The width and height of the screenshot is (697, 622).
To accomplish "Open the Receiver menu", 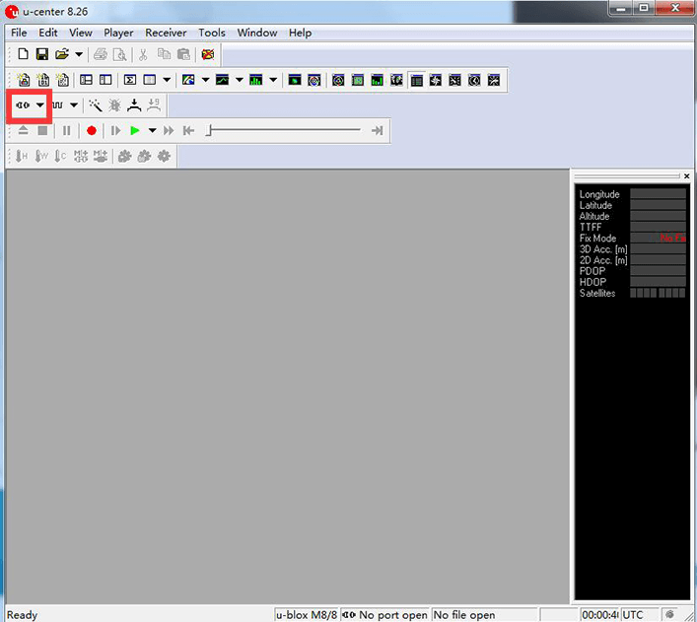I will 166,33.
